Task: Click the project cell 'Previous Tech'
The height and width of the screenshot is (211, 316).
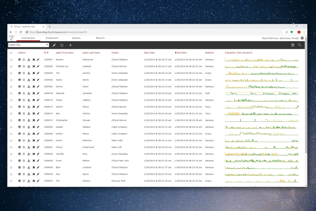Action: 118,181
